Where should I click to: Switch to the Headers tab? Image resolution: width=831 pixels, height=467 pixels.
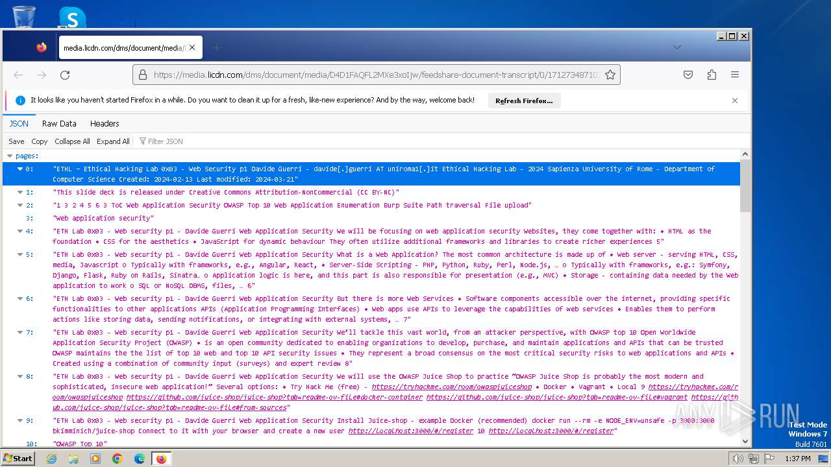pyautogui.click(x=105, y=123)
